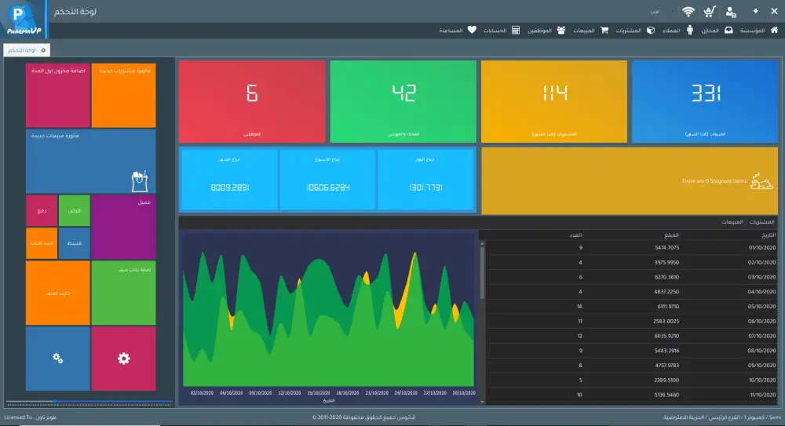Switch to the المشتريات tab above the table
Image resolution: width=785 pixels, height=426 pixels.
coord(761,222)
